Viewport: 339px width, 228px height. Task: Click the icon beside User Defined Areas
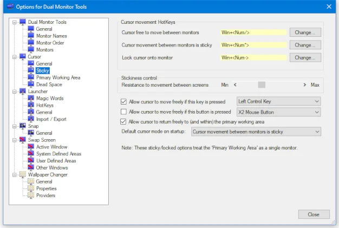(x=31, y=160)
